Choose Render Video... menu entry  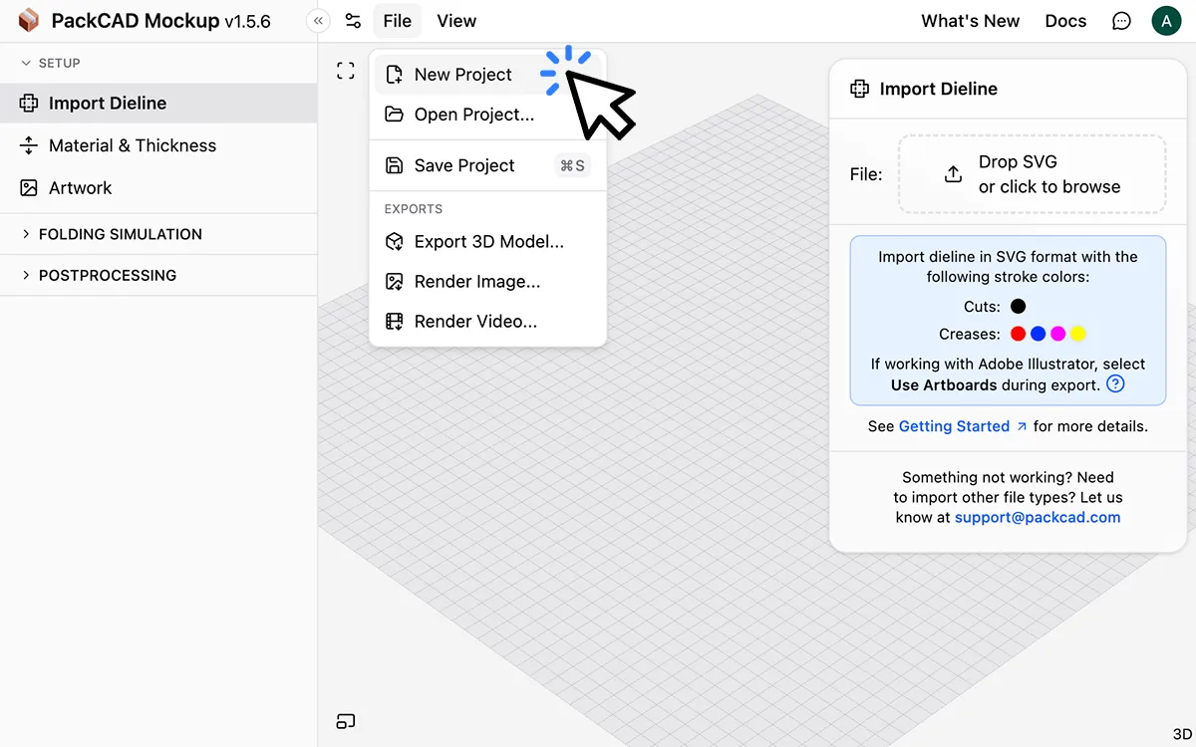pos(487,322)
